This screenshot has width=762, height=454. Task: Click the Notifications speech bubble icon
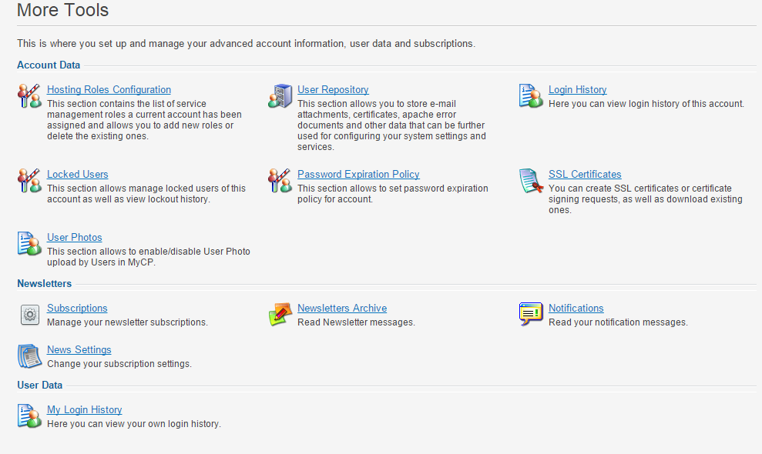(x=531, y=314)
